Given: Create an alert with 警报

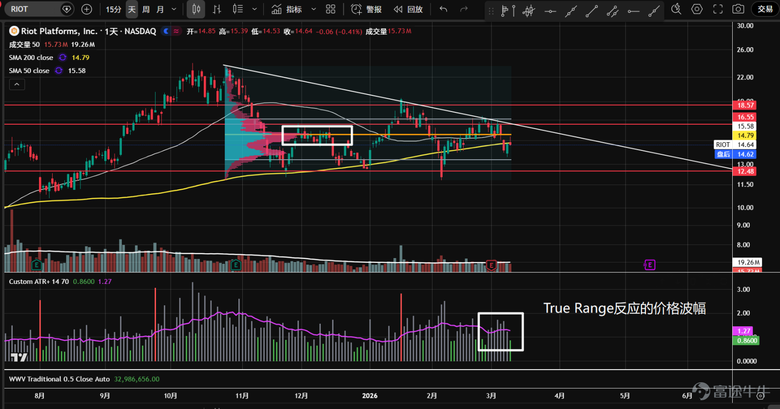Looking at the screenshot, I should point(367,9).
